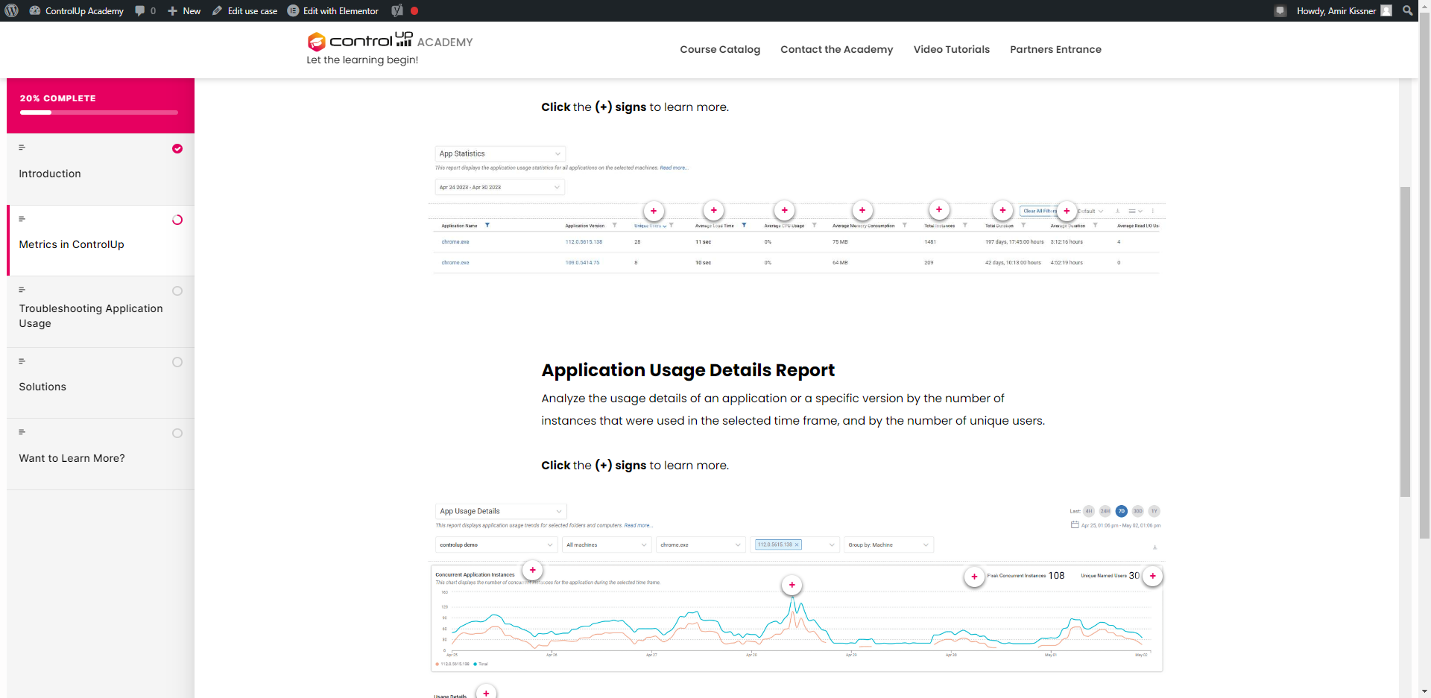The height and width of the screenshot is (698, 1431).
Task: Open Video Tutorials menu item
Action: point(952,49)
